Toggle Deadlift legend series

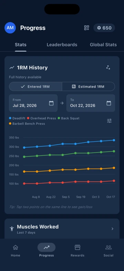click(17, 118)
